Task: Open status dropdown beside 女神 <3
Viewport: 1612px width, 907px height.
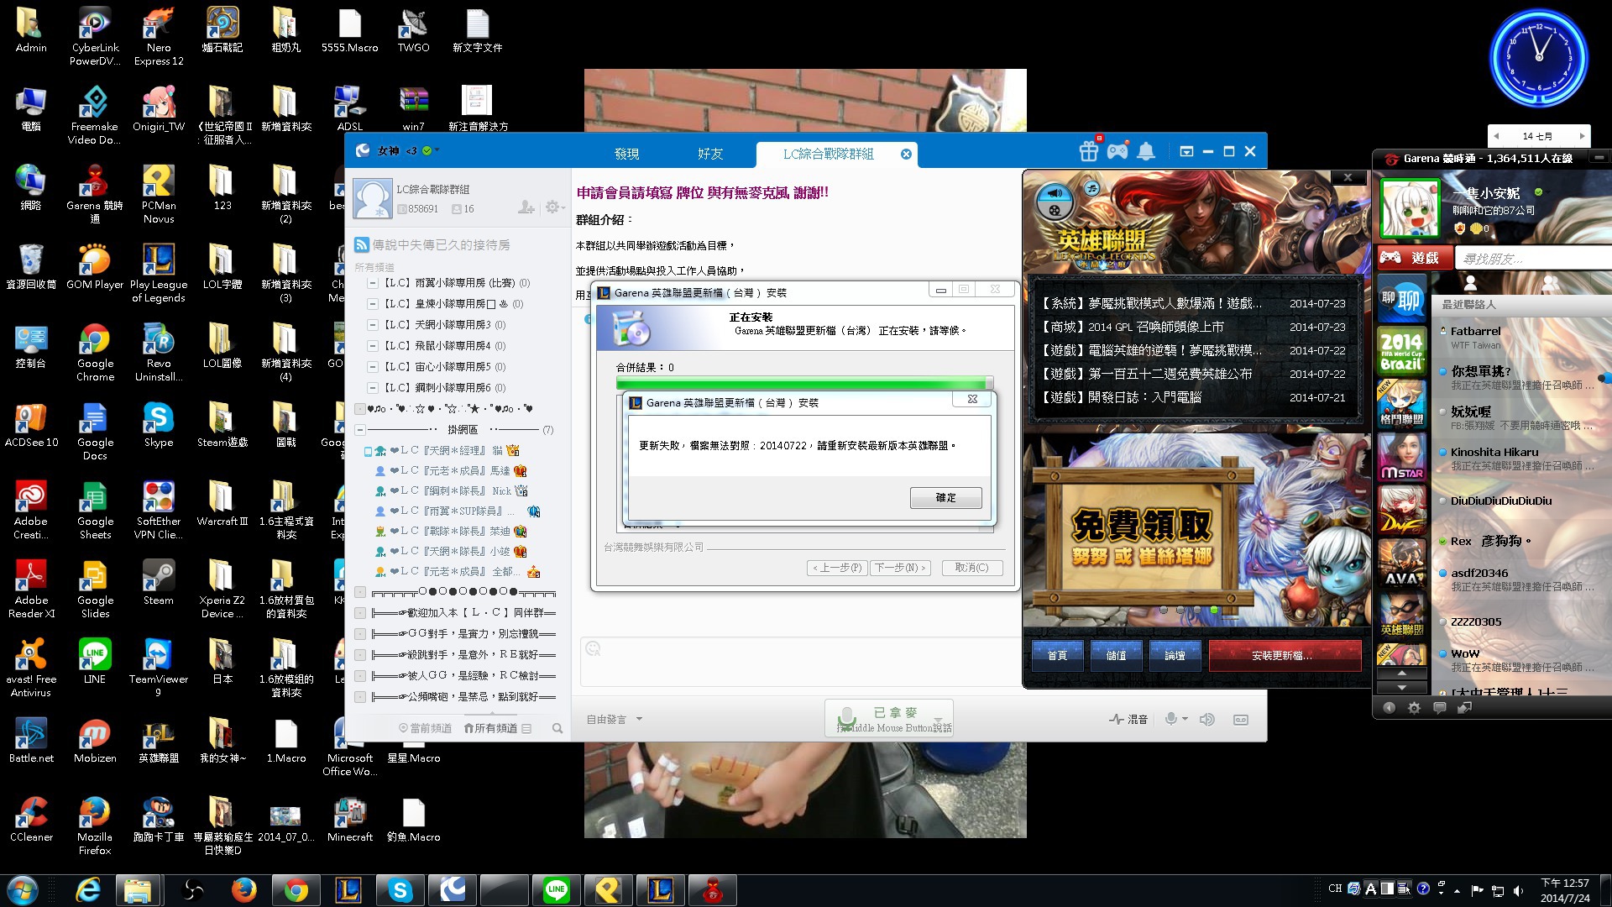Action: [x=431, y=150]
